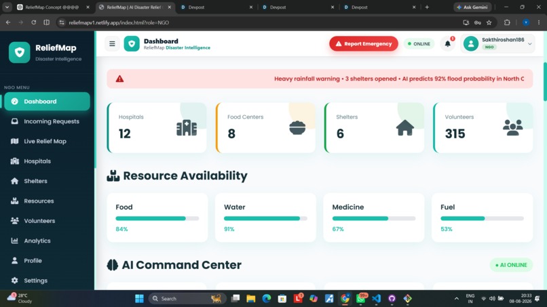Screen dimensions: 547x307
Task: Open the taskbar clock showing 20:33
Action: [x=520, y=298]
